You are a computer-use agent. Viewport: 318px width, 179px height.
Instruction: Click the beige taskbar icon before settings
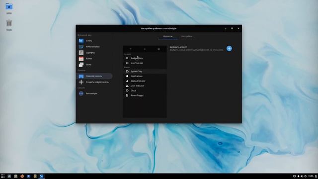[35, 176]
